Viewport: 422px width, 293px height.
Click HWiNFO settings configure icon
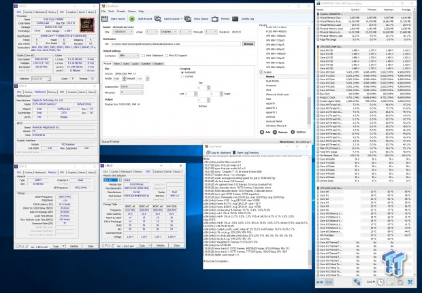400,282
